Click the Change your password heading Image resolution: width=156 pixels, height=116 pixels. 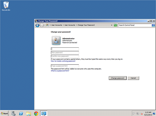61,32
